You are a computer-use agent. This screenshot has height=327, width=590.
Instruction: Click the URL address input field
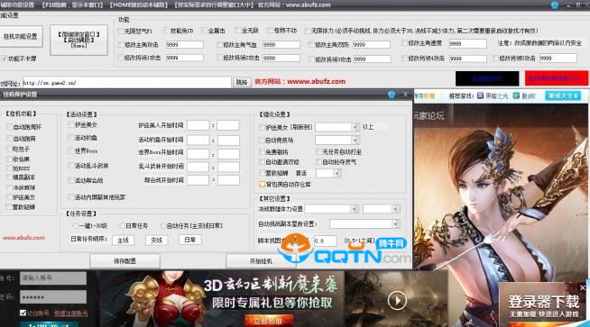coord(126,82)
